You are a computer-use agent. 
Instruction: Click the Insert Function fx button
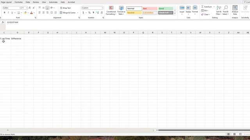pos(3,23)
